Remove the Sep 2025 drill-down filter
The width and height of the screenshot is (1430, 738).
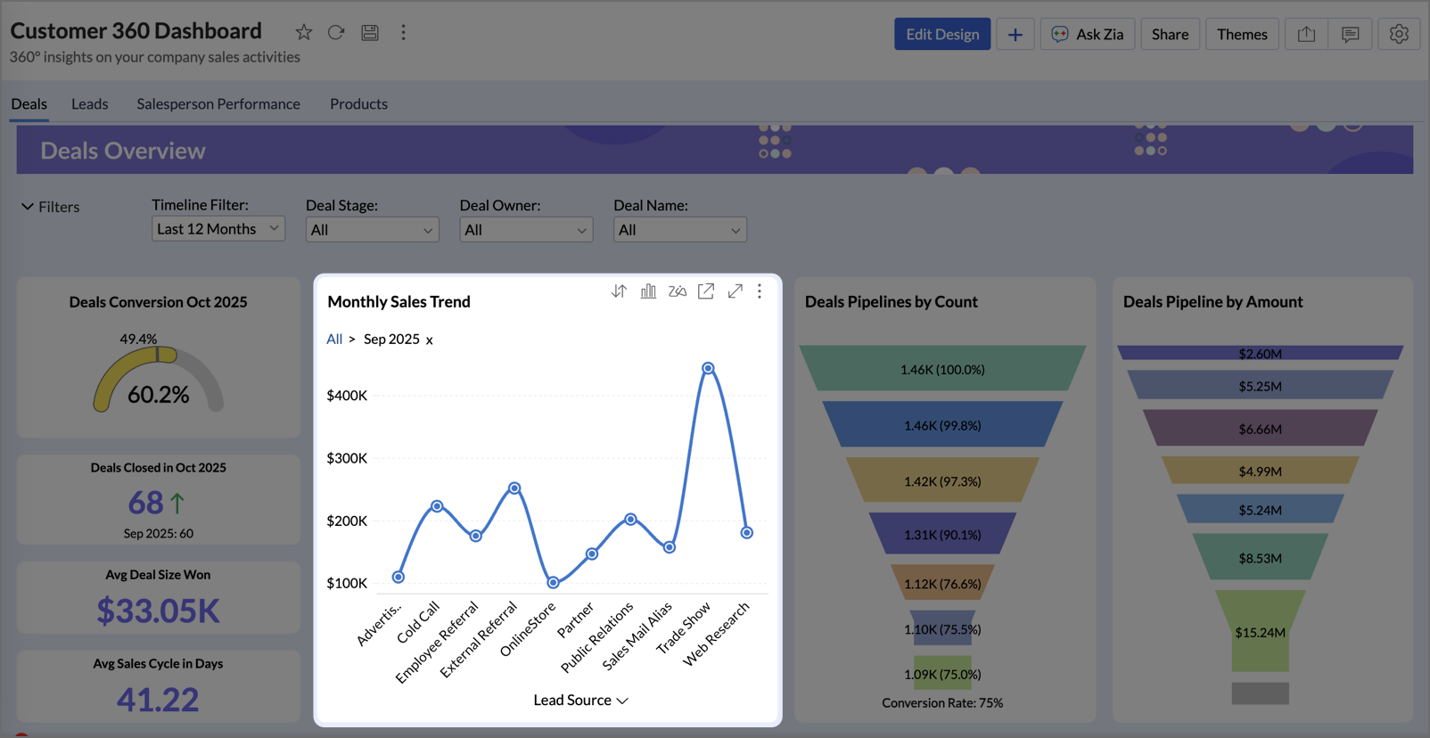pos(429,340)
